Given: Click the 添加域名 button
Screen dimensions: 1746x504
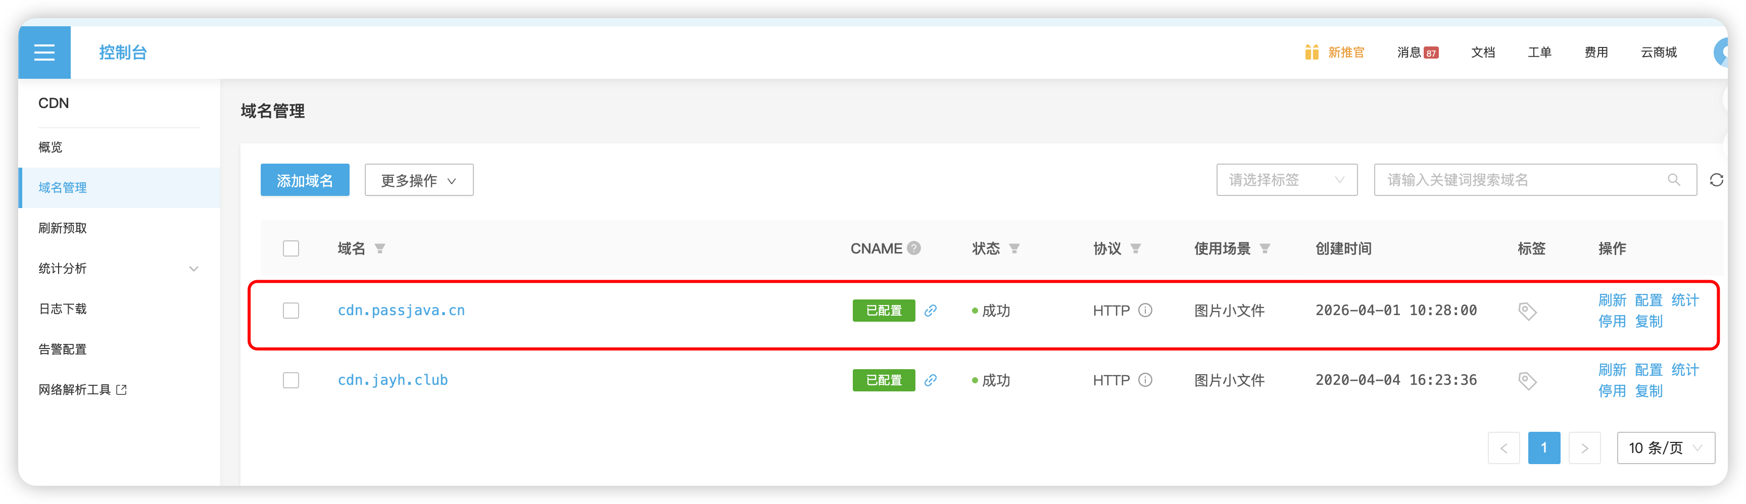Looking at the screenshot, I should pos(304,180).
